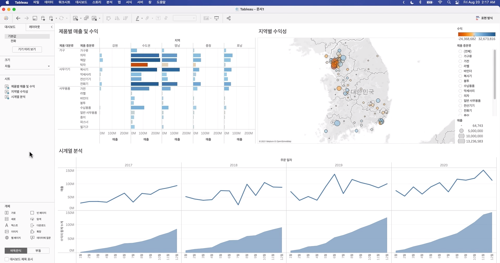
Task: Open the 표현 방식 Show Me panel
Action: pos(484,18)
